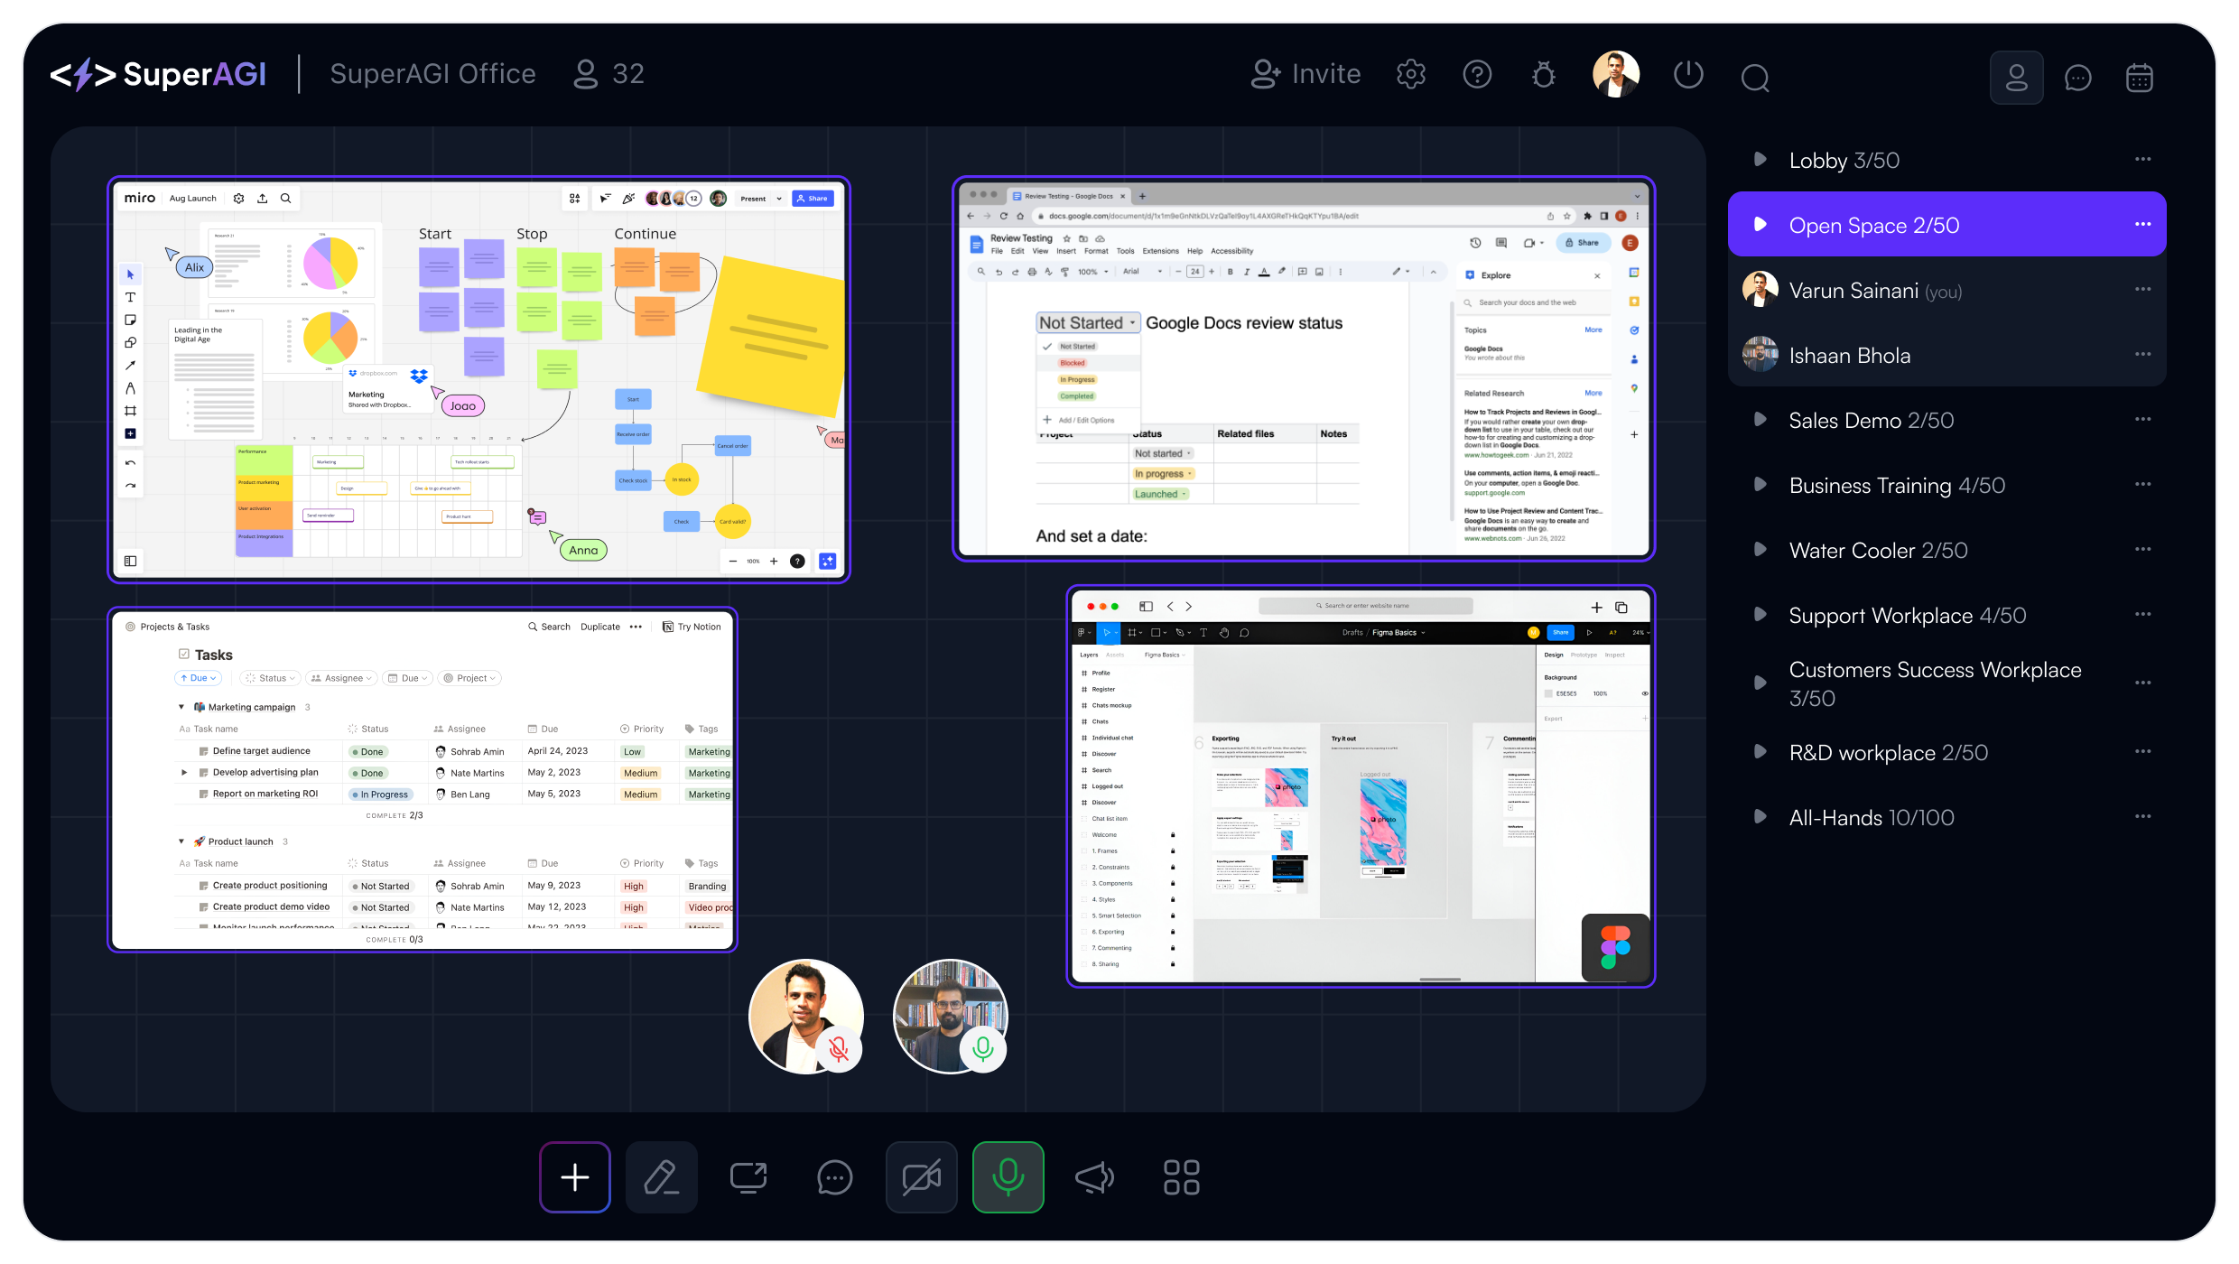Expand the Sales Demo 2/50 room
2239x1264 pixels.
[1760, 420]
